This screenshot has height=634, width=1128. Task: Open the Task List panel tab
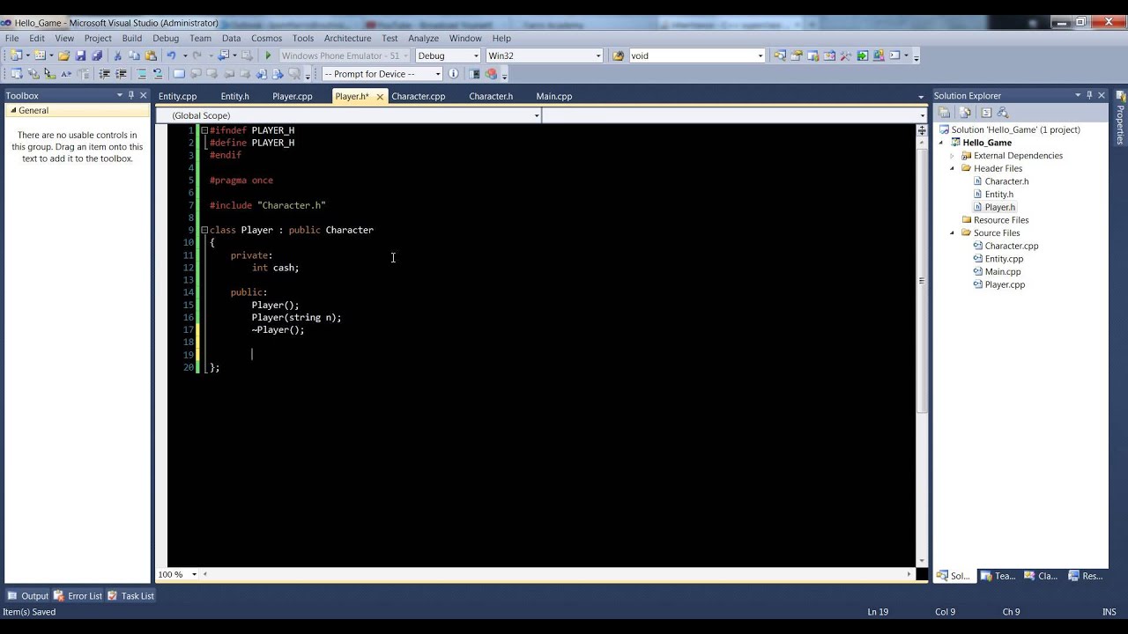(x=130, y=596)
